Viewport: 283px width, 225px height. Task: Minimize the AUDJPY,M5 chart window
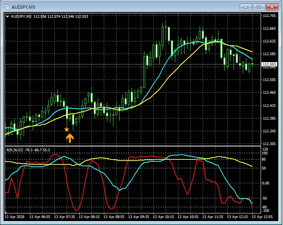[x=246, y=7]
